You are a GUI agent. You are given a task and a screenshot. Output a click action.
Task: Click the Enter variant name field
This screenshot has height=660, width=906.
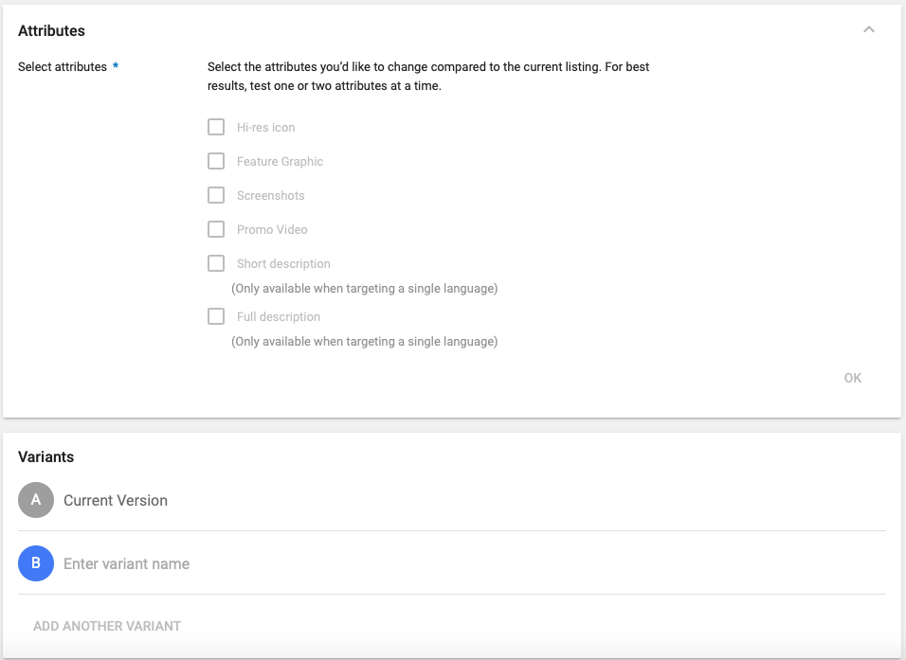[x=126, y=562]
